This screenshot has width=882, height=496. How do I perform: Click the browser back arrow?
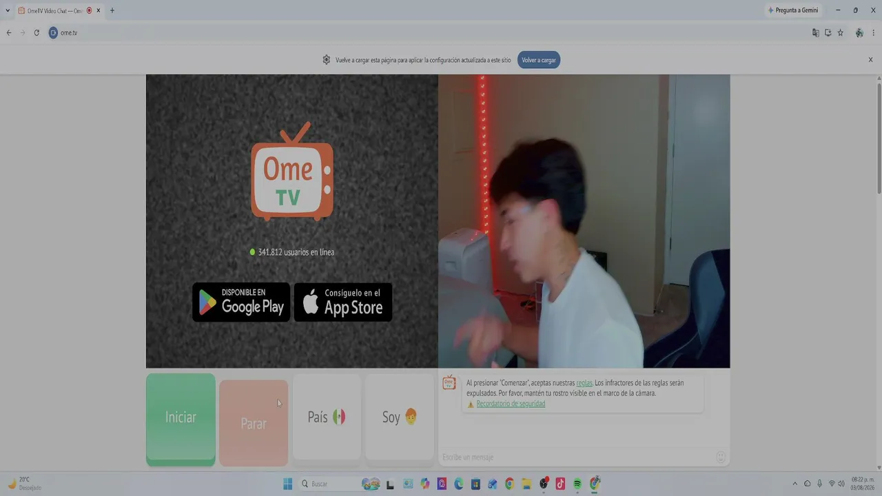point(9,32)
